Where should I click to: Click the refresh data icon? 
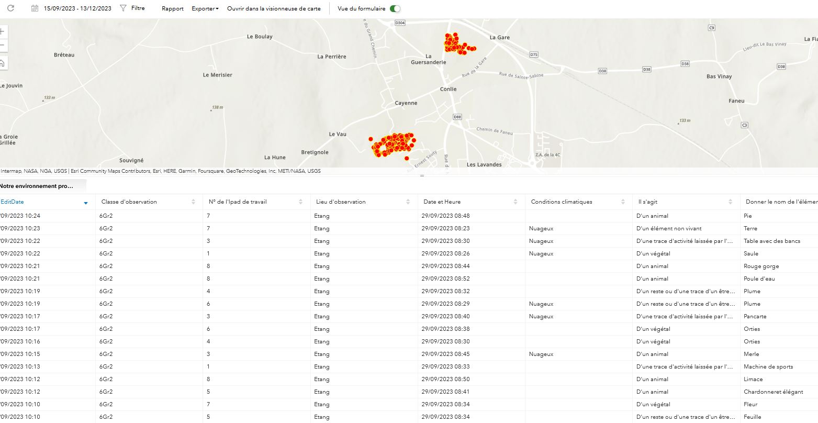(x=10, y=8)
